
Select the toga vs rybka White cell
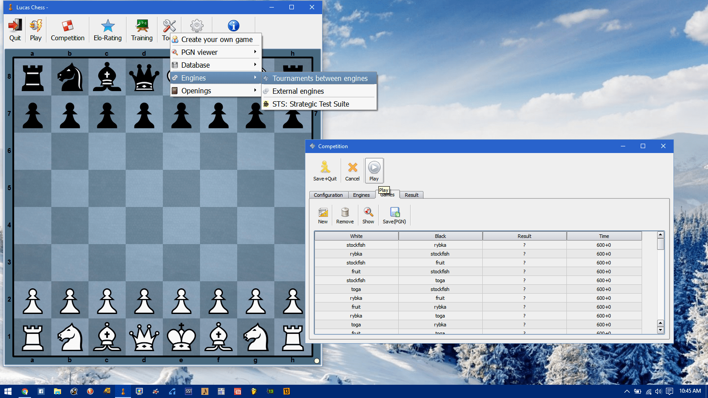[x=356, y=325]
